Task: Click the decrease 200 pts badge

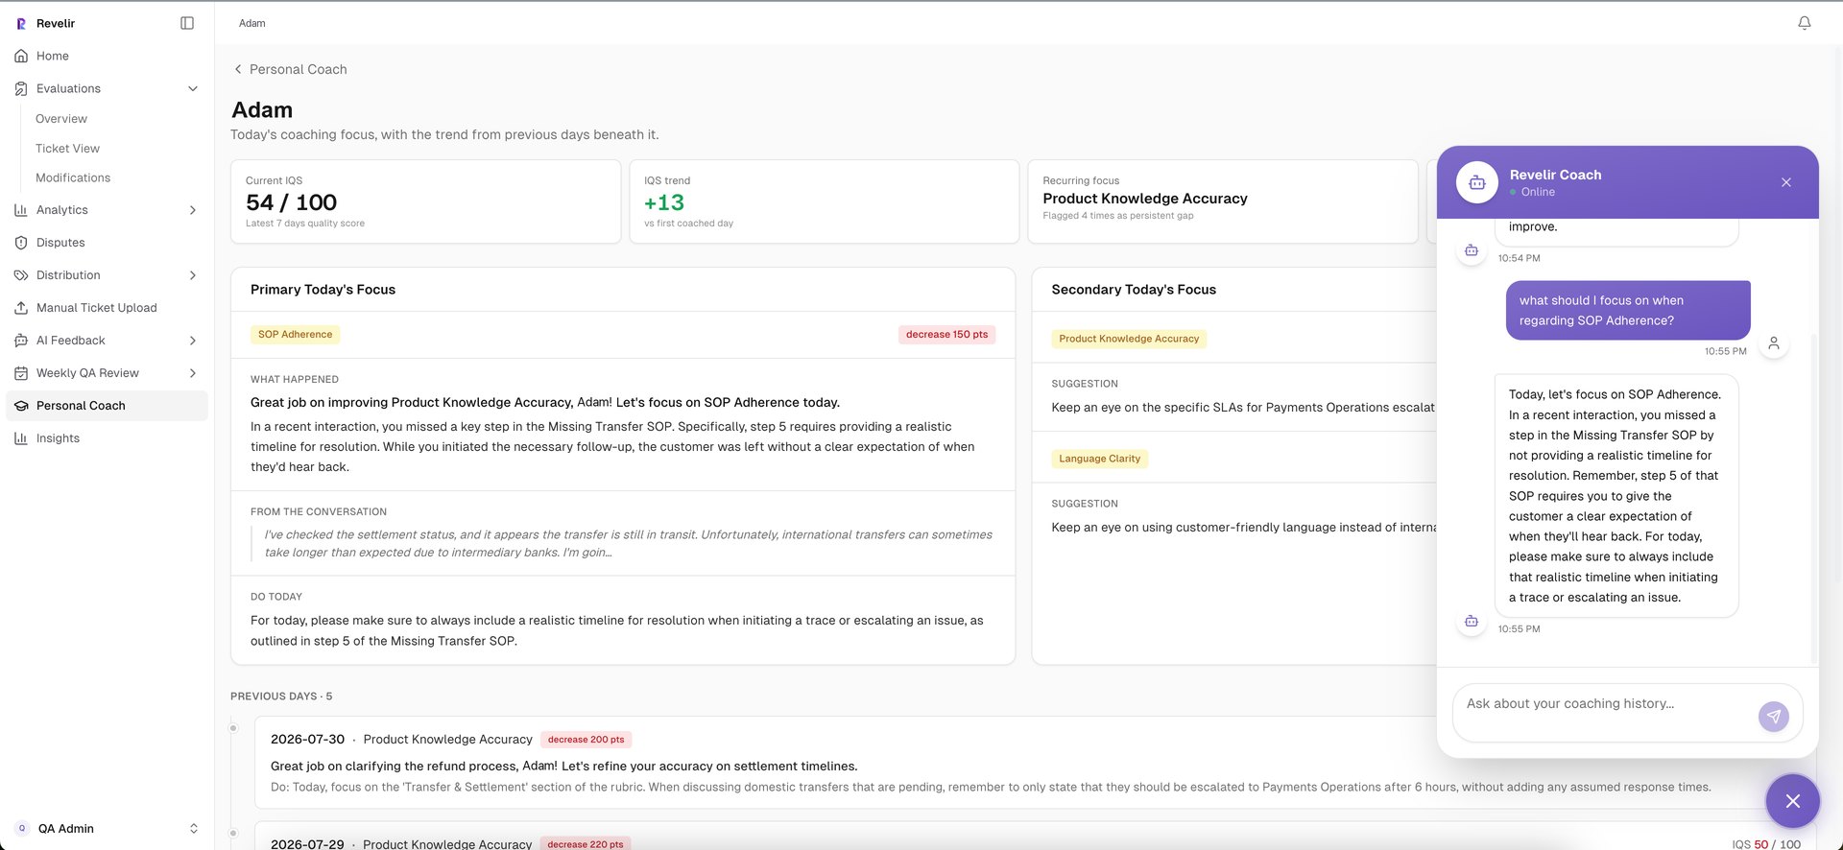Action: [586, 740]
